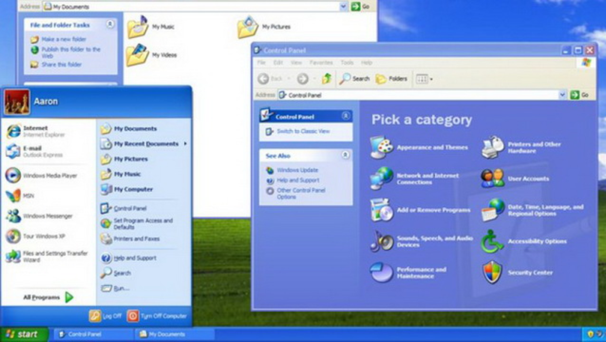606x342 pixels.
Task: Open the Appearance and Themes category icon
Action: (x=381, y=147)
